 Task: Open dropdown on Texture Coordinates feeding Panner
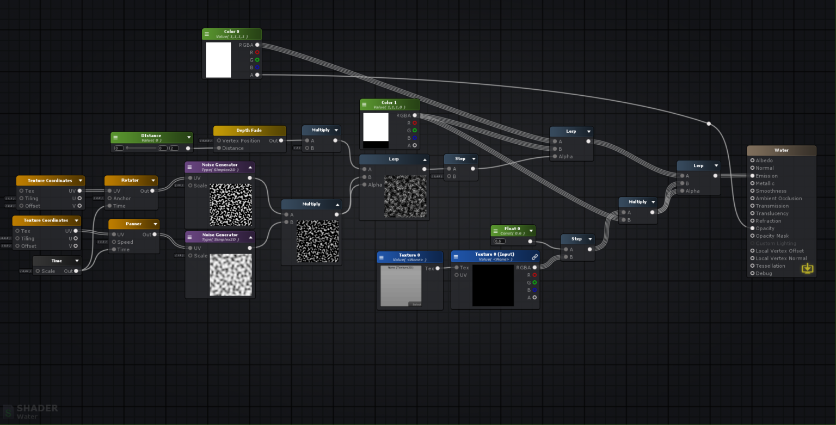click(77, 220)
